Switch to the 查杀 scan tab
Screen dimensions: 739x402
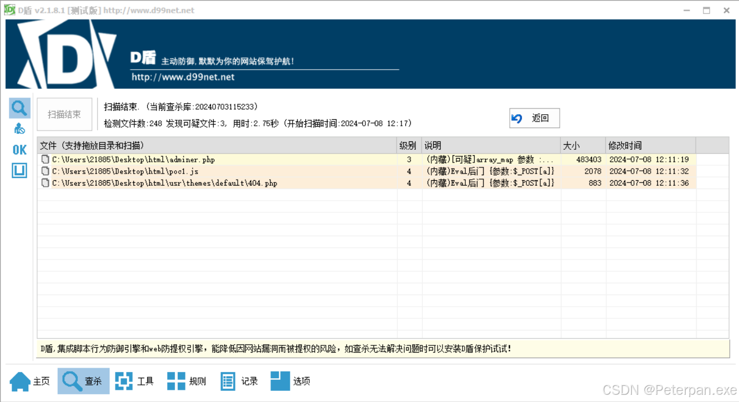(x=83, y=381)
